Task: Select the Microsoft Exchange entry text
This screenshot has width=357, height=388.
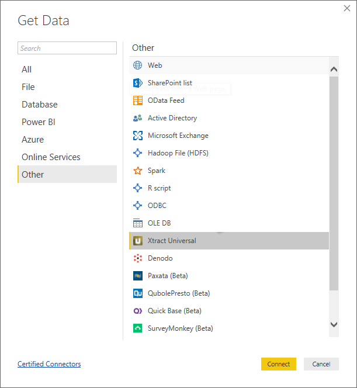Action: tap(178, 136)
